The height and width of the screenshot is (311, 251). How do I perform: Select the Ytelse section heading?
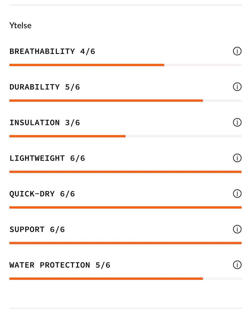tap(20, 26)
